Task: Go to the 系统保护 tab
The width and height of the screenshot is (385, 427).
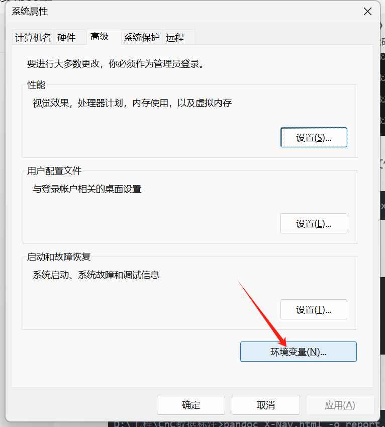Action: (142, 37)
